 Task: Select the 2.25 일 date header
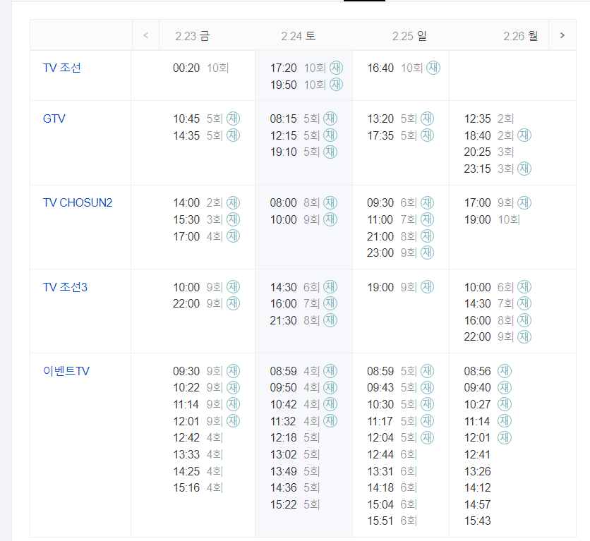click(x=409, y=36)
